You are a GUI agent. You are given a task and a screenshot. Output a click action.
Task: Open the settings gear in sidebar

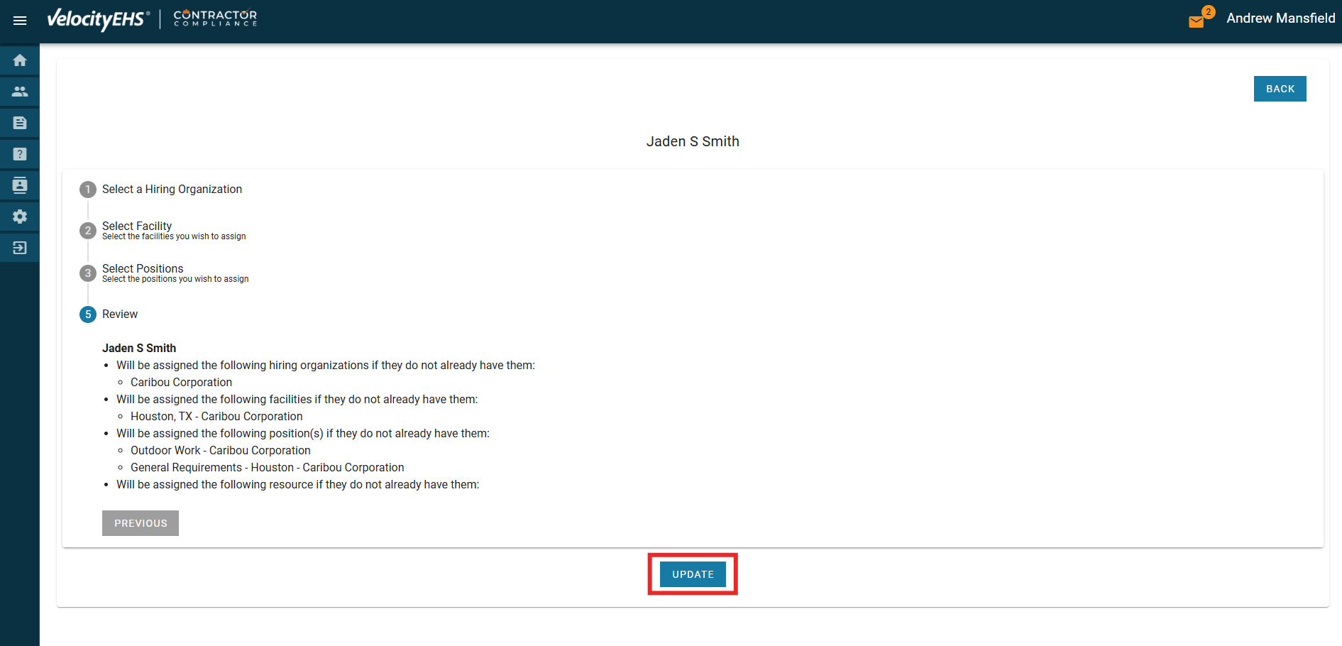click(x=20, y=217)
